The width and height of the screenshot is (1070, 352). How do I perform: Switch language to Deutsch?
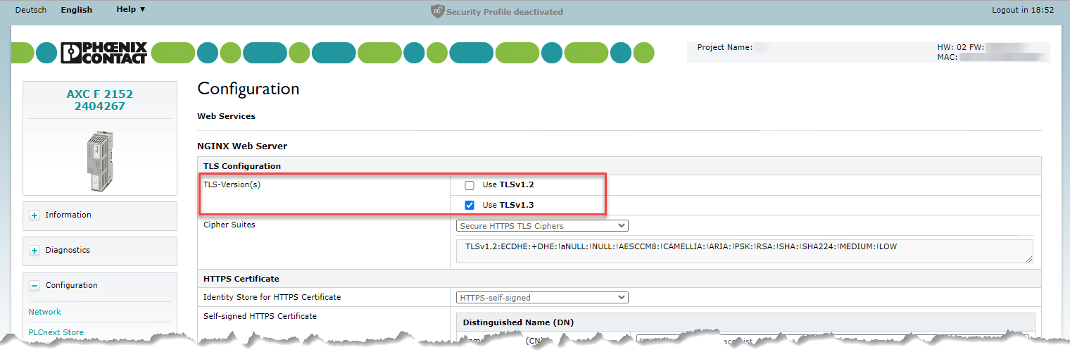[x=31, y=10]
